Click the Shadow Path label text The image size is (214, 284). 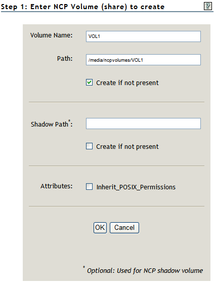49,124
